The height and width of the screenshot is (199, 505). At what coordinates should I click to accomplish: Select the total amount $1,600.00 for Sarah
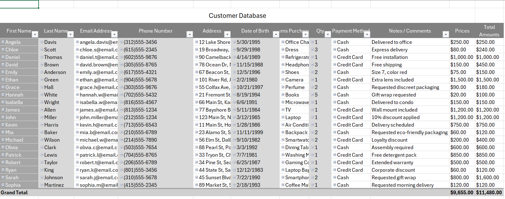point(489,177)
